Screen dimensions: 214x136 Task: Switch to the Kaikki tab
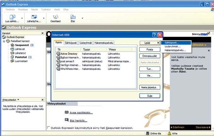click(59, 42)
